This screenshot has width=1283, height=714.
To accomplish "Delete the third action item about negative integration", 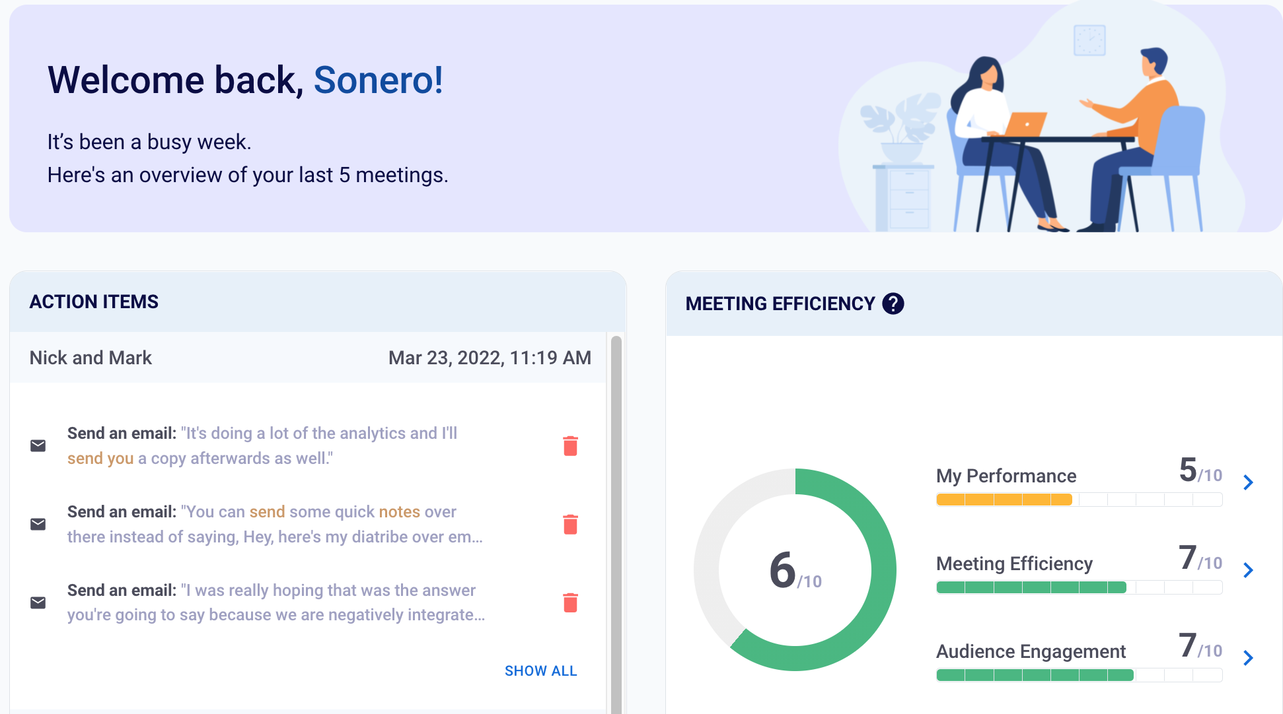I will 570,602.
